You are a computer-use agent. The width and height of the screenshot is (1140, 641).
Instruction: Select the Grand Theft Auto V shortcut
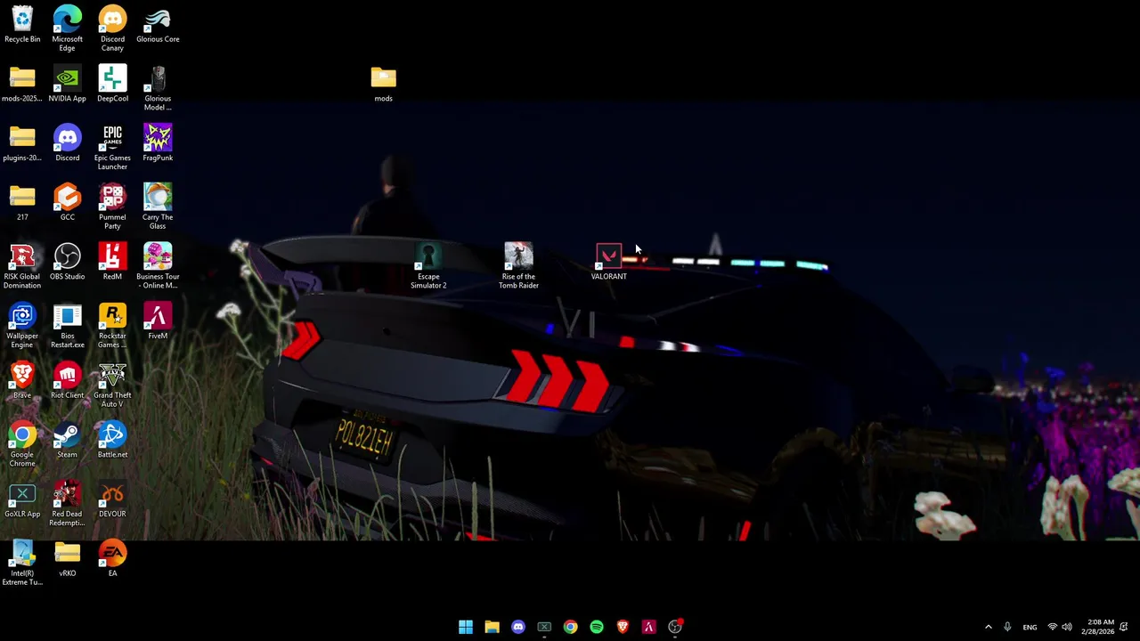(112, 385)
